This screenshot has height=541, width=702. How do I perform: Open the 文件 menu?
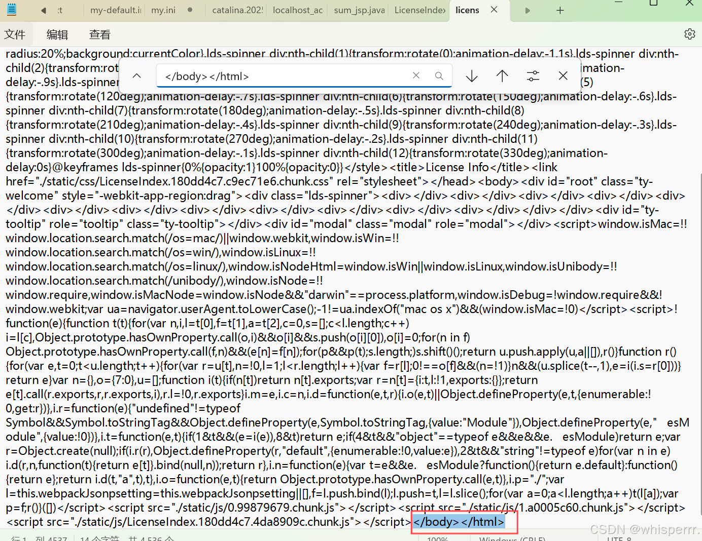(x=15, y=34)
